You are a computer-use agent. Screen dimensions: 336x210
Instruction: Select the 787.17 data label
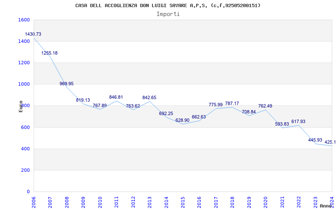pos(232,103)
